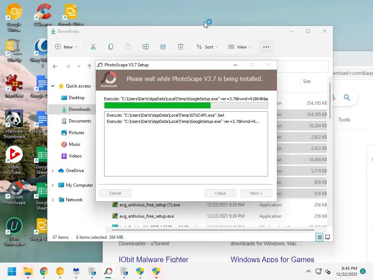Open the PhotoScape desktop shortcut
This screenshot has width=373, height=280.
(x=14, y=193)
